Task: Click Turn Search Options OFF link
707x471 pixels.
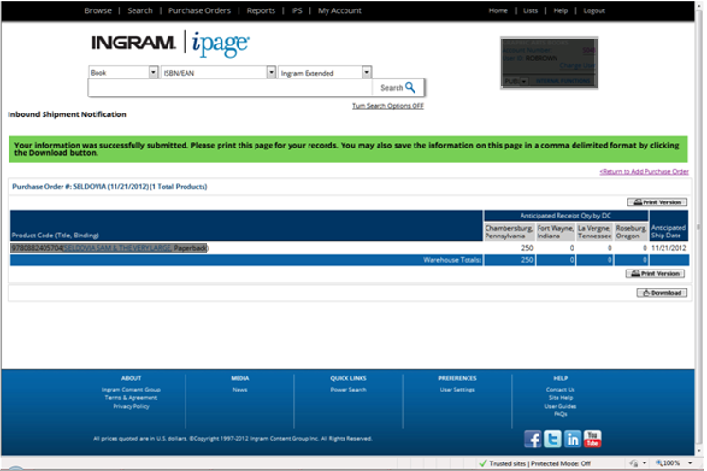Action: pos(388,106)
